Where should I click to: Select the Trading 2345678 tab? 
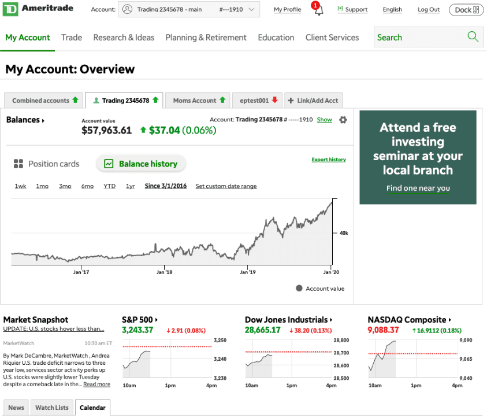coord(124,101)
